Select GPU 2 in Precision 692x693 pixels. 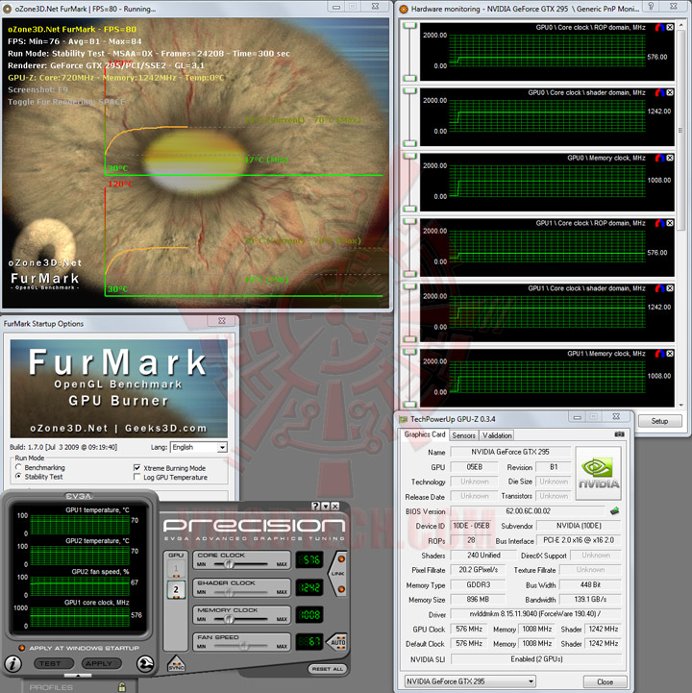[x=176, y=589]
